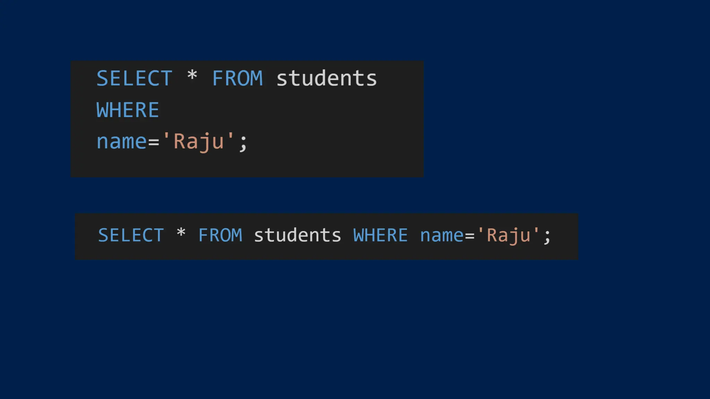Image resolution: width=710 pixels, height=399 pixels.
Task: Click SELECT keyword in the multi-line query
Action: [x=134, y=78]
